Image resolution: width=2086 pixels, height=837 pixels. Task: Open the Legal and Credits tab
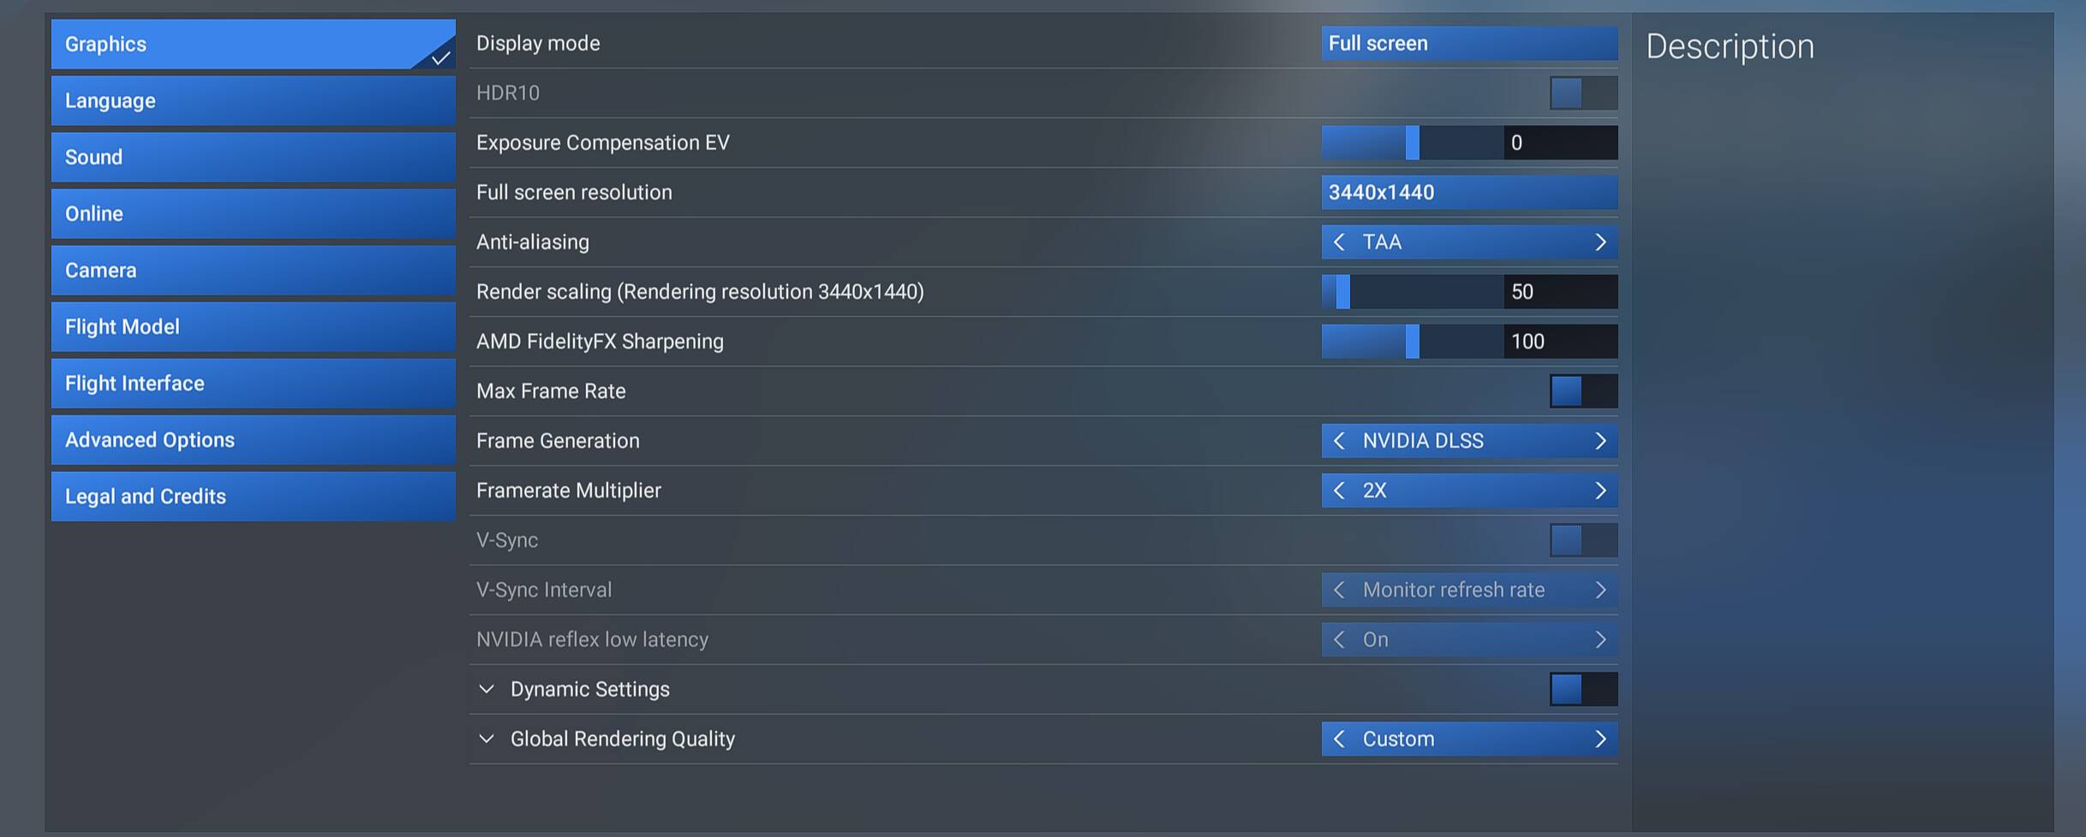(253, 497)
